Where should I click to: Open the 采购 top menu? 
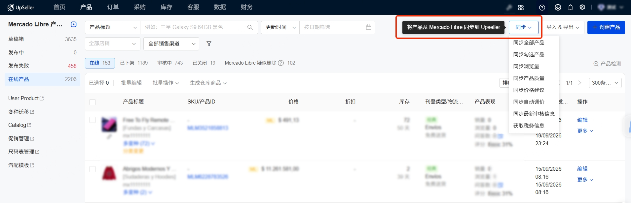click(140, 7)
